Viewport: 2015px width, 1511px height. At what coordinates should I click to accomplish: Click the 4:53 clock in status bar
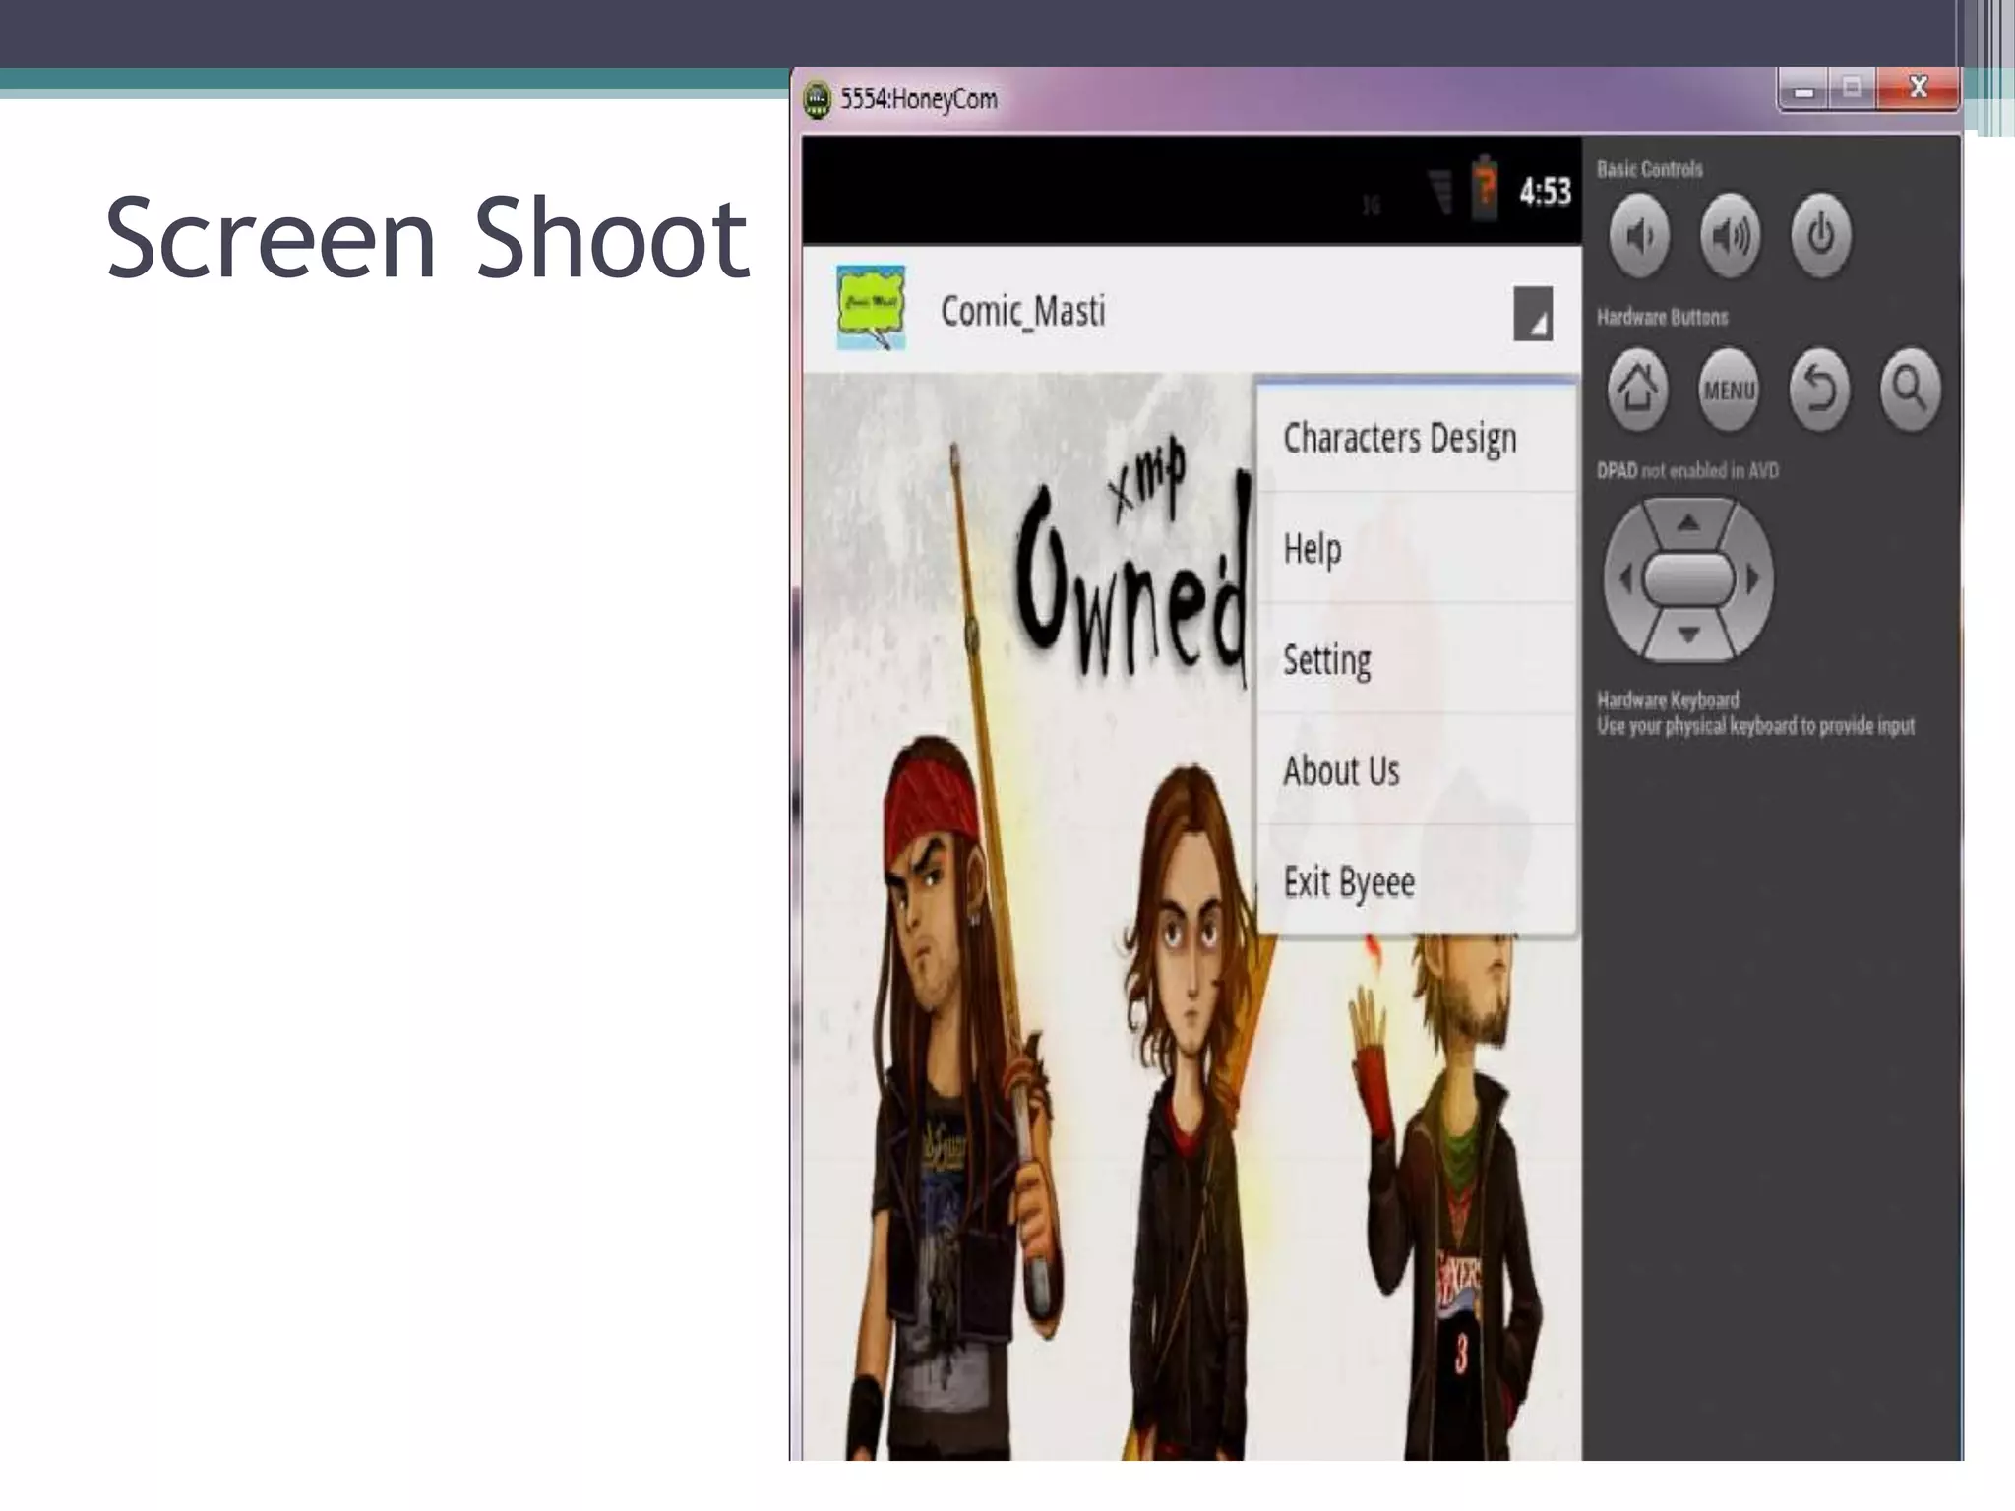point(1545,192)
